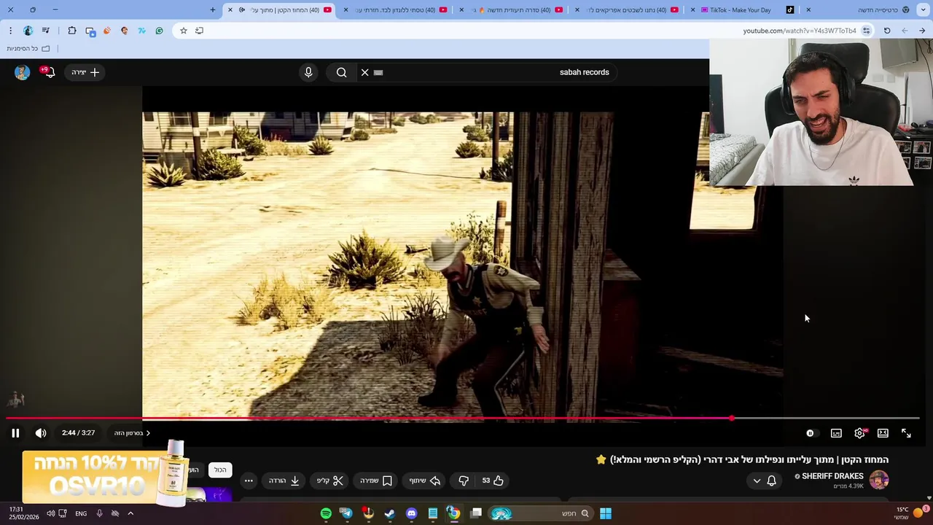The height and width of the screenshot is (525, 933).
Task: Select the highlighted filter chip under the video
Action: [220, 470]
